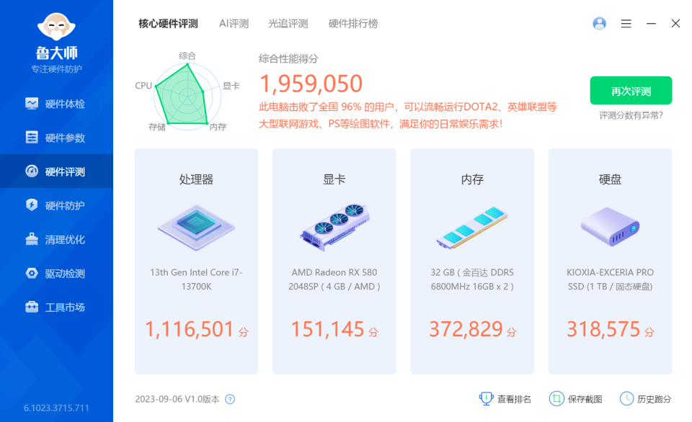The height and width of the screenshot is (422, 692).
Task: Select 硬件评测 in sidebar
Action: point(56,171)
